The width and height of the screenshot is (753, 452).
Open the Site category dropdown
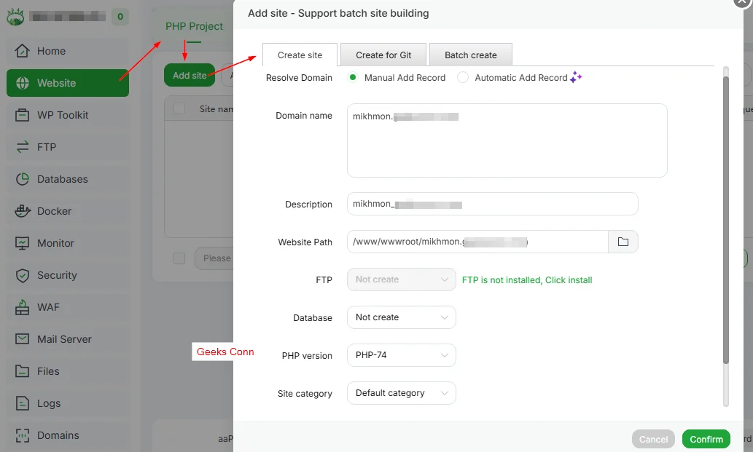point(401,392)
